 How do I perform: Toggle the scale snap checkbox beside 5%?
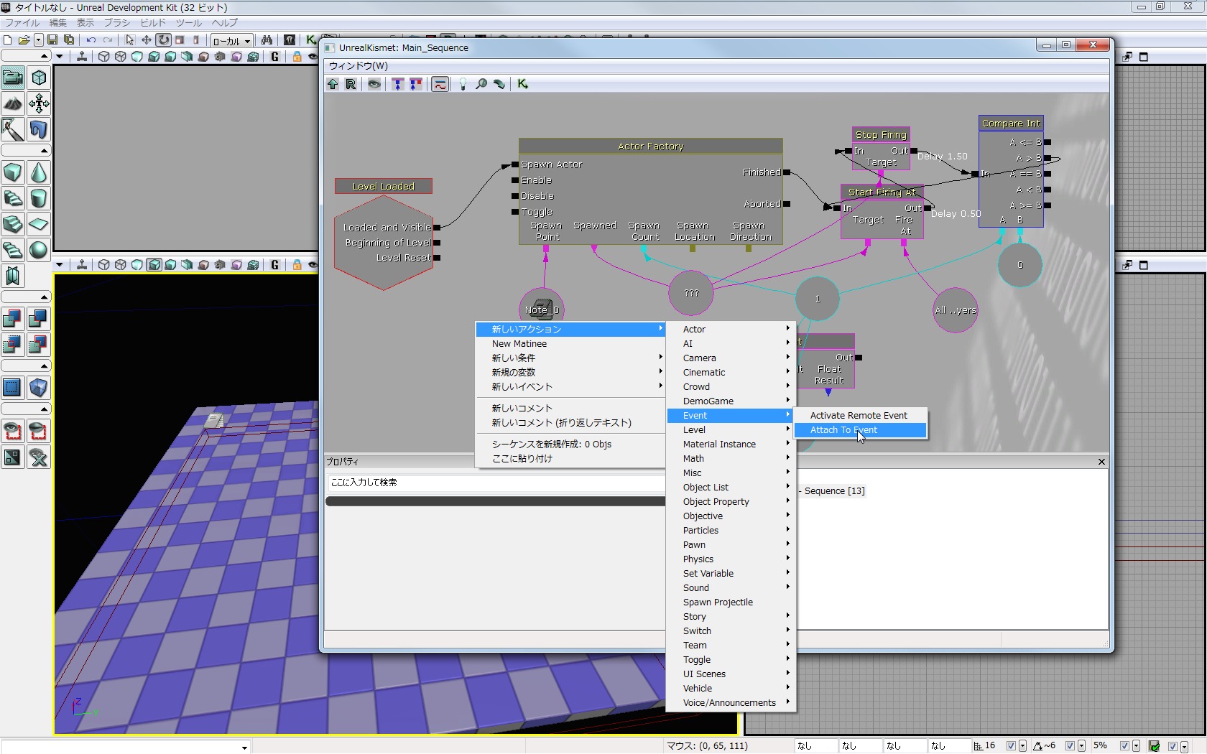pyautogui.click(x=1124, y=746)
